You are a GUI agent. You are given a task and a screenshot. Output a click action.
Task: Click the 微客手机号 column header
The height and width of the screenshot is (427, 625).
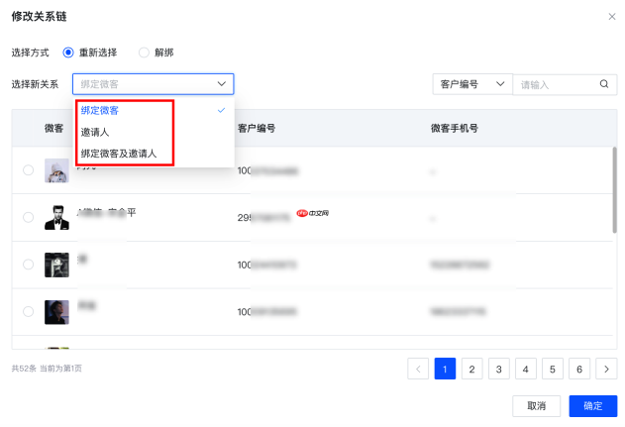point(454,129)
